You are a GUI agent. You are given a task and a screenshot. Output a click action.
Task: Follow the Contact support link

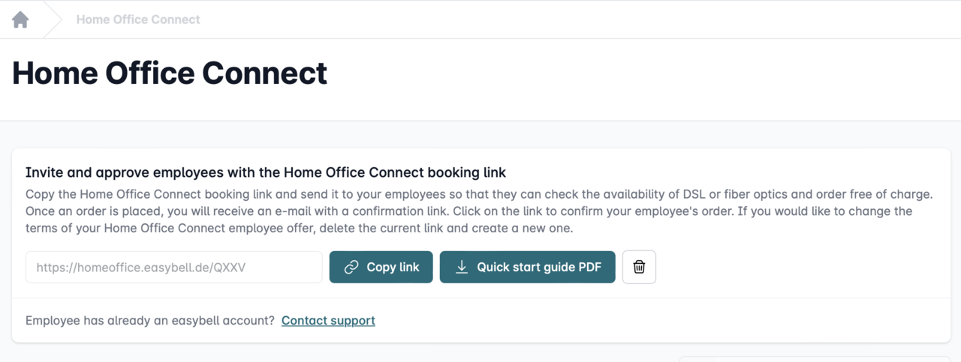328,321
